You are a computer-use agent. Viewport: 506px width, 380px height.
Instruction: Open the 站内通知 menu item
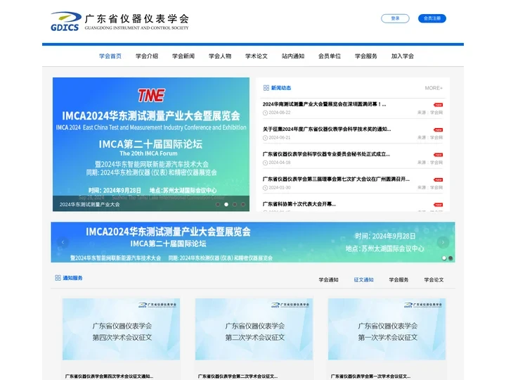(x=292, y=56)
